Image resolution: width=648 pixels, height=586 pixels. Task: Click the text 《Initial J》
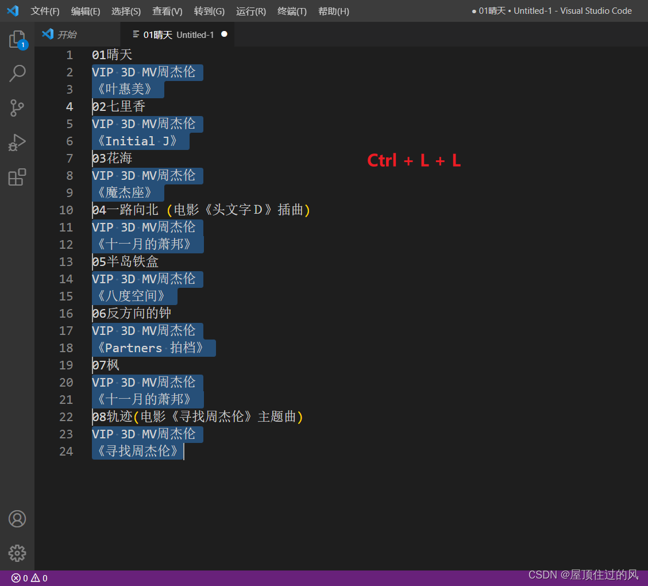pyautogui.click(x=137, y=141)
